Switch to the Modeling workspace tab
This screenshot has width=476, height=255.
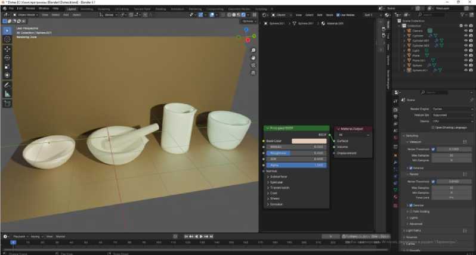point(87,9)
